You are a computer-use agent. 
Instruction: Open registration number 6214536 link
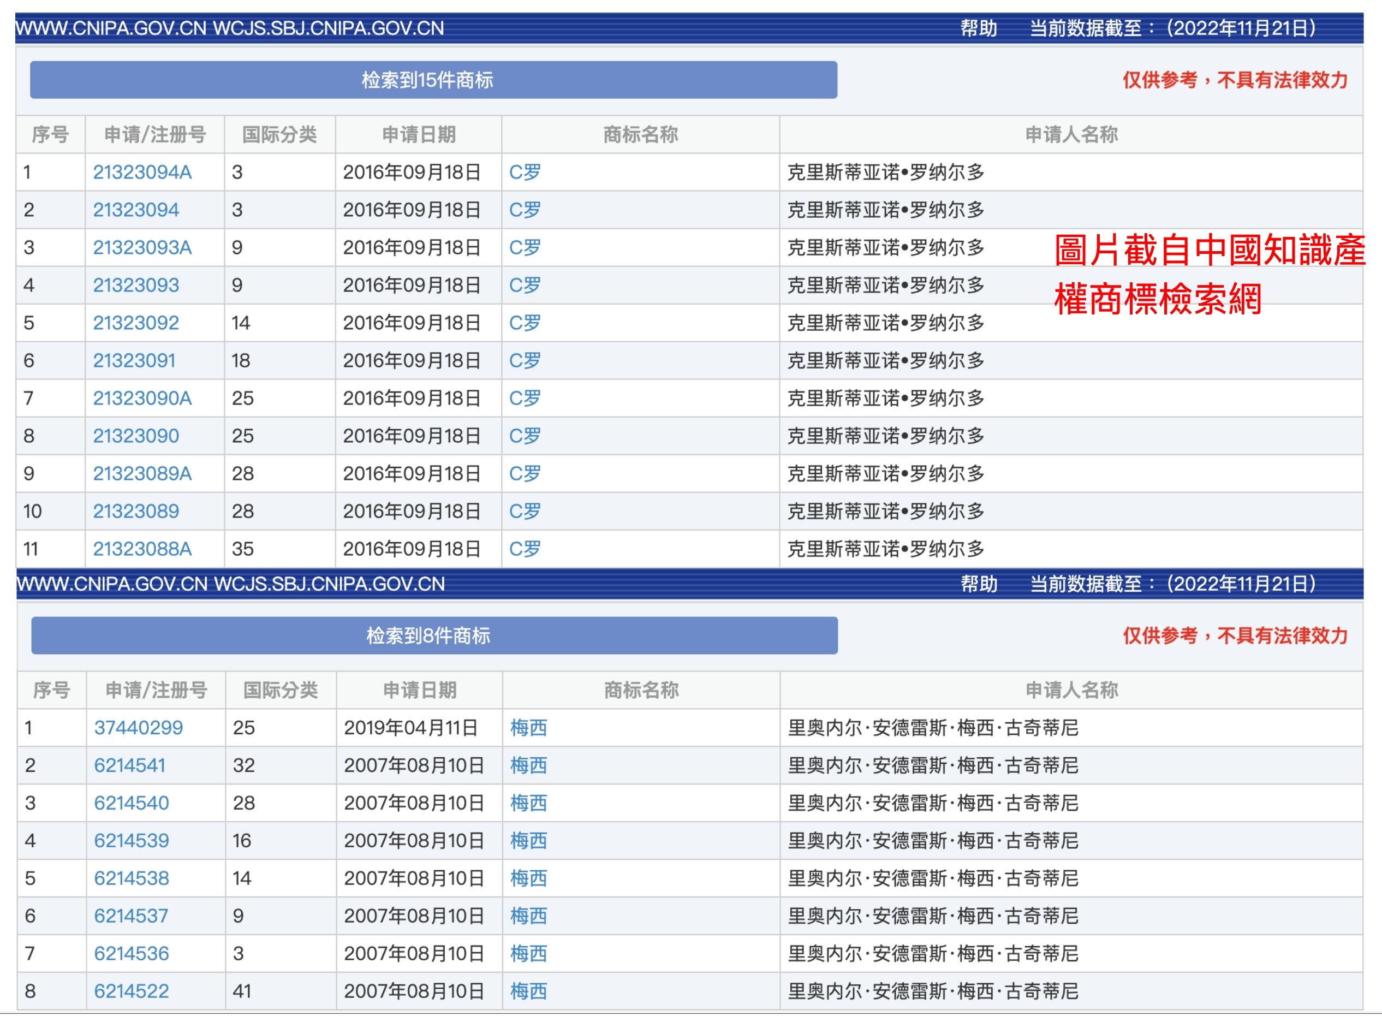[132, 954]
